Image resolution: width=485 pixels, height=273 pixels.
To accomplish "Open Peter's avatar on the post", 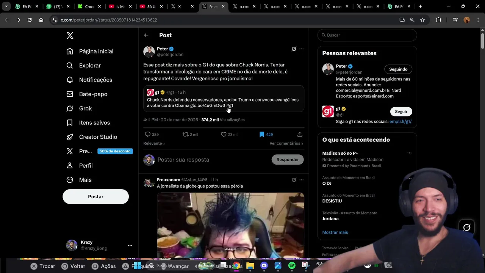I will [149, 52].
